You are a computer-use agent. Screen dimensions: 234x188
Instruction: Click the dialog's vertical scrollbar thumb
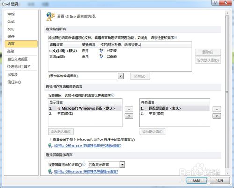pyautogui.click(x=227, y=92)
